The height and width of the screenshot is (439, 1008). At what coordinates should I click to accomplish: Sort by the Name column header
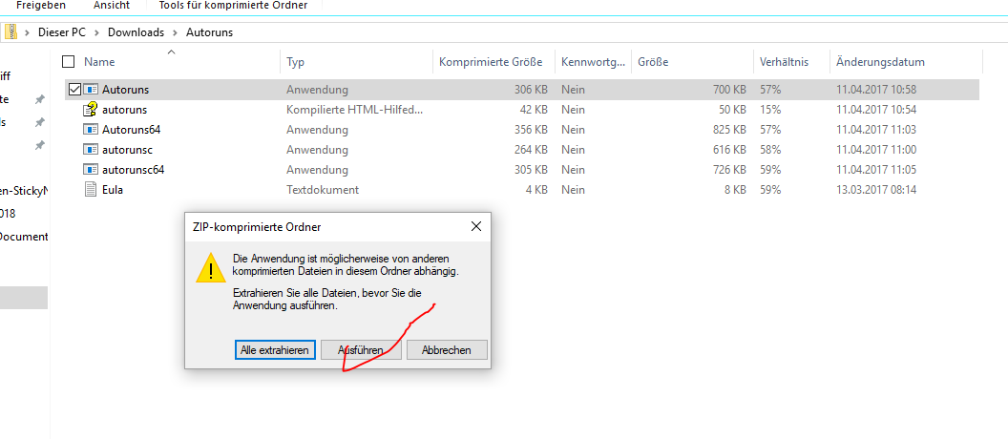click(99, 62)
